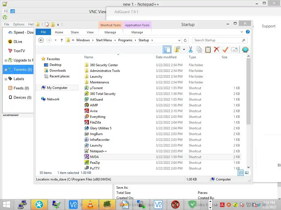This screenshot has height=210, width=281.
Task: Sort by the Name column header
Action: 89,57
